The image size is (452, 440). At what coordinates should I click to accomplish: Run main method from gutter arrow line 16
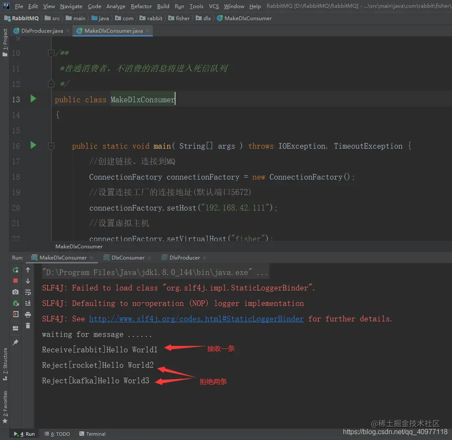(x=33, y=145)
